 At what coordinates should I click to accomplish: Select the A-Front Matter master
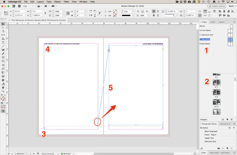(x=216, y=30)
